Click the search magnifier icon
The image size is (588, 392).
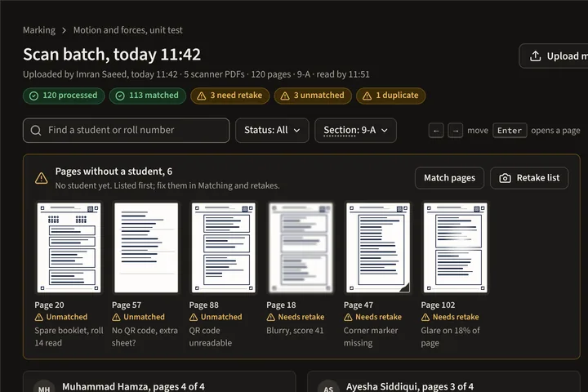36,130
